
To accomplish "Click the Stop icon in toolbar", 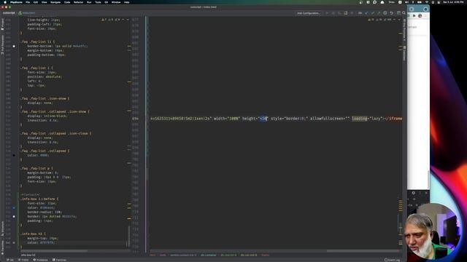I will 352,13.
